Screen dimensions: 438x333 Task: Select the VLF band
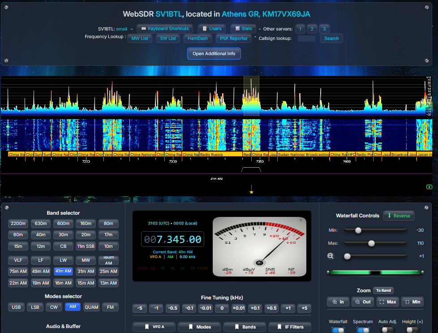(x=18, y=260)
